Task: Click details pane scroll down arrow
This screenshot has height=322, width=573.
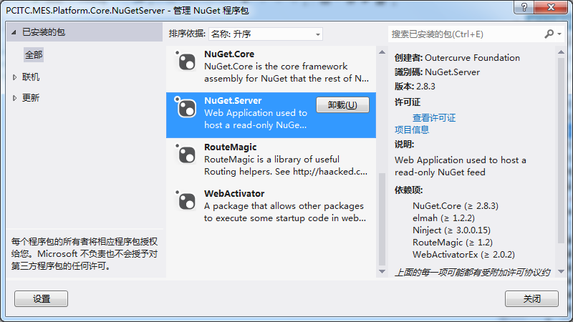Action: [562, 271]
